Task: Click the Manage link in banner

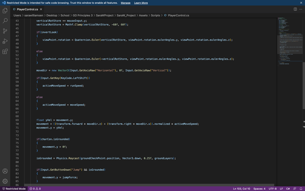Action: (125, 3)
